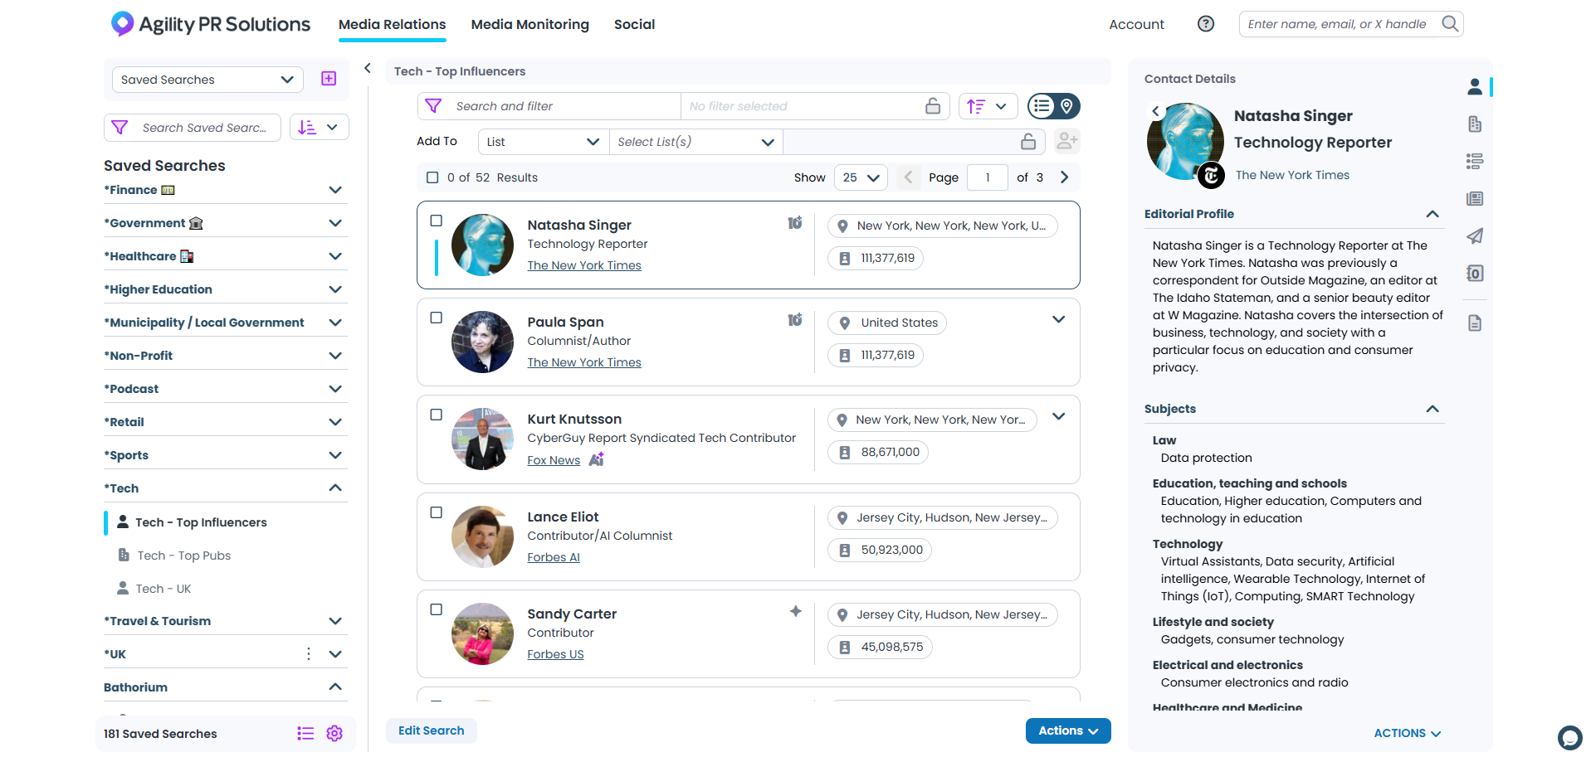This screenshot has height=757, width=1591.
Task: Click the top 10 badge on Paula Span
Action: click(795, 319)
